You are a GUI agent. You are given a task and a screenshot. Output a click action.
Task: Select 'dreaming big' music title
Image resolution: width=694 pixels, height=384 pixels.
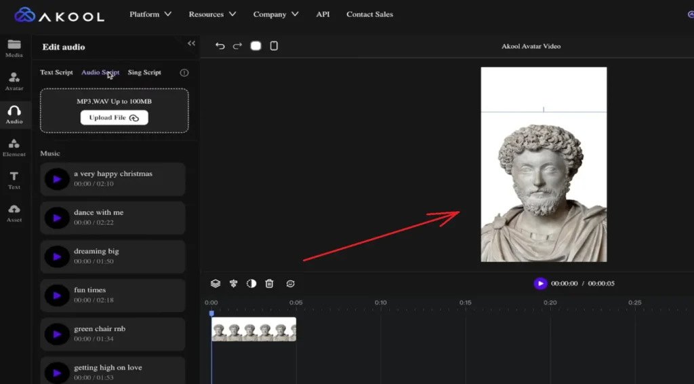coord(96,251)
